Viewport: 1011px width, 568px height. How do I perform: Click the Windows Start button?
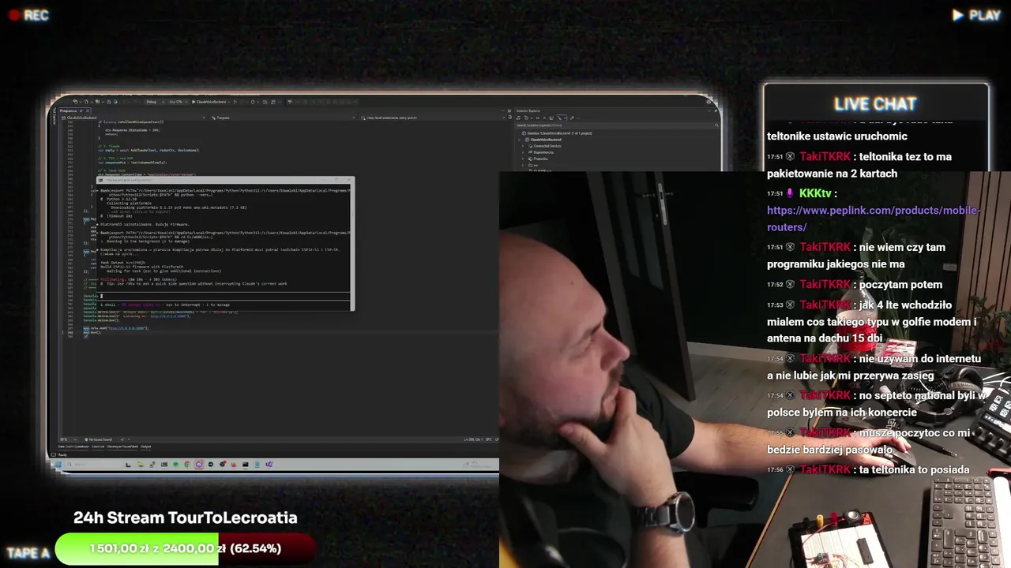[x=58, y=464]
